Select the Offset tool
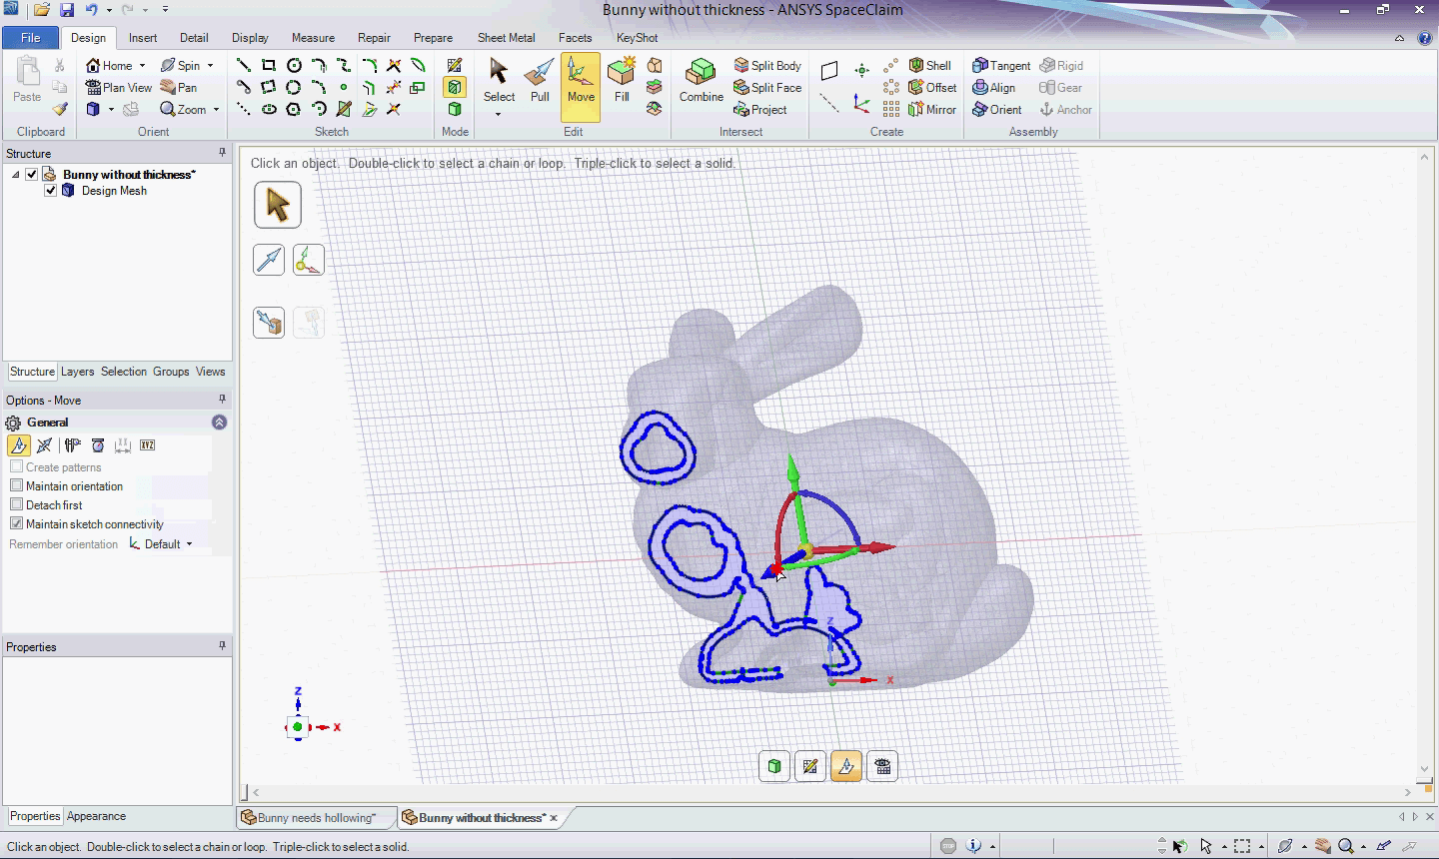 [932, 87]
